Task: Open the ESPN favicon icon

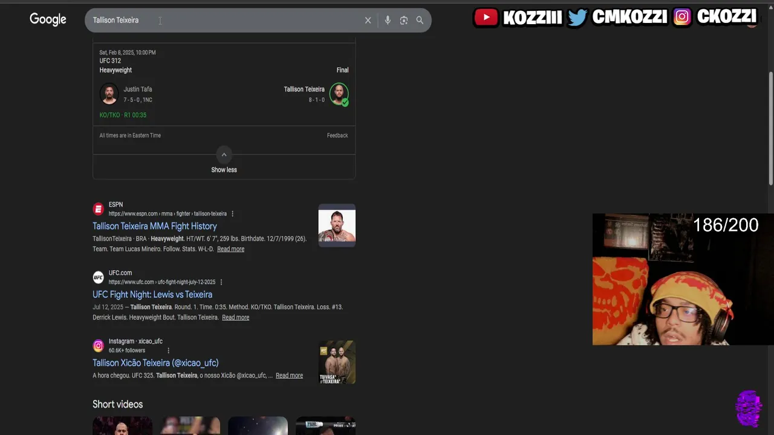Action: pos(98,209)
